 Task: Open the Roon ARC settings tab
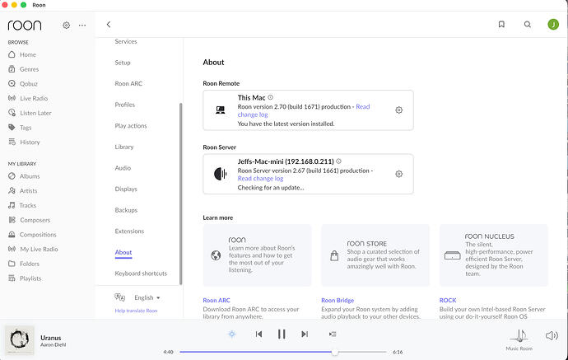click(x=128, y=83)
